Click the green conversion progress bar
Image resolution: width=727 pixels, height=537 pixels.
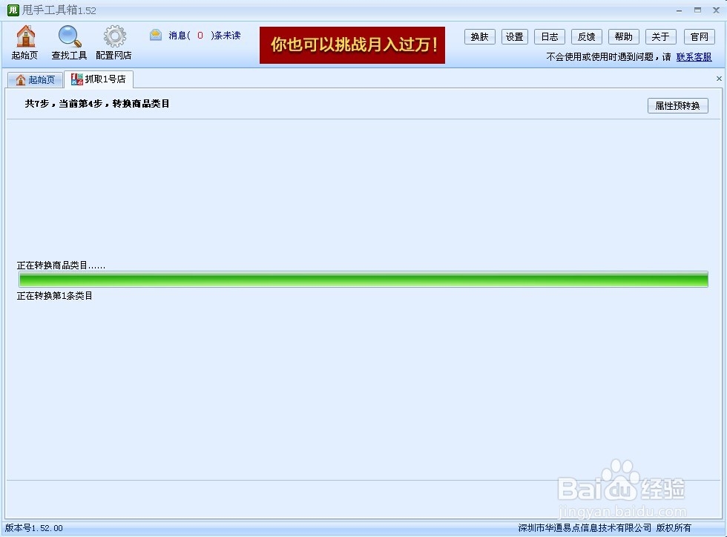363,280
